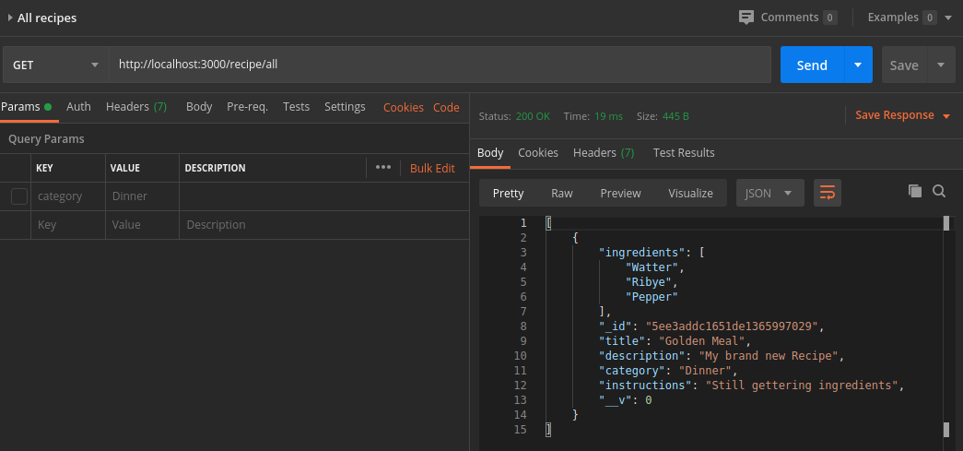The width and height of the screenshot is (963, 451).
Task: Click "My brand new Recipe" description
Action: 768,356
